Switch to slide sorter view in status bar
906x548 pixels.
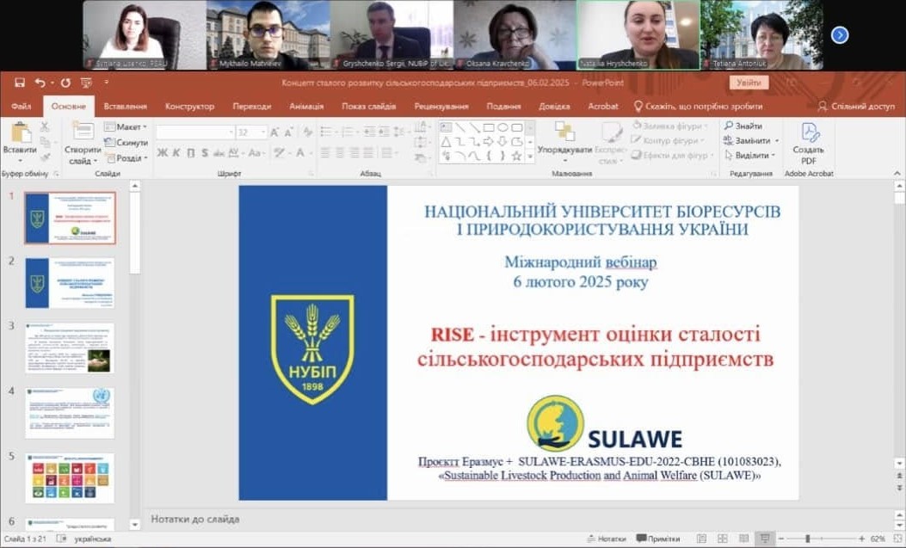click(x=722, y=539)
